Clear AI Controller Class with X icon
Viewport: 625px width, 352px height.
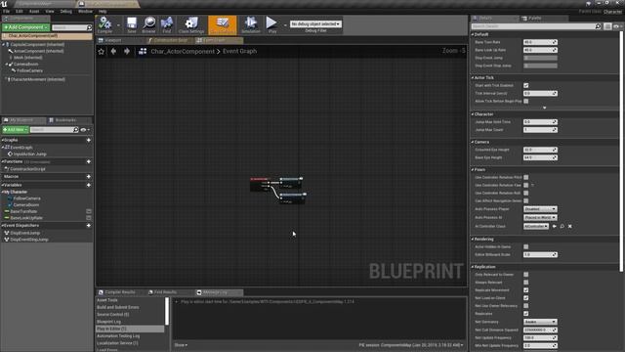(x=570, y=226)
